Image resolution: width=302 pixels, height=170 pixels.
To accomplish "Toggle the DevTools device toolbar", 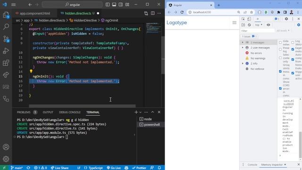I will pyautogui.click(x=249, y=19).
